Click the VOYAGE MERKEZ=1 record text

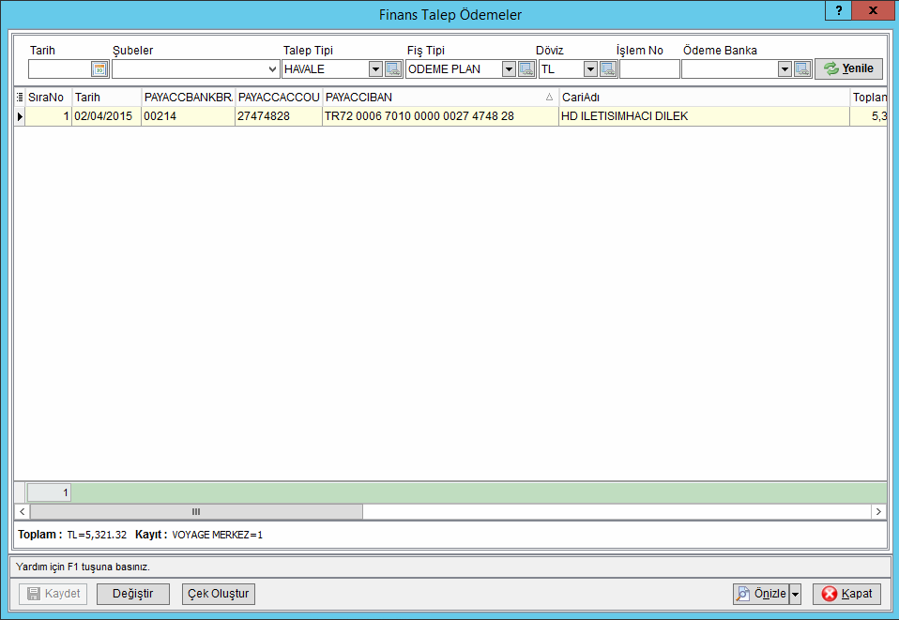click(x=218, y=536)
